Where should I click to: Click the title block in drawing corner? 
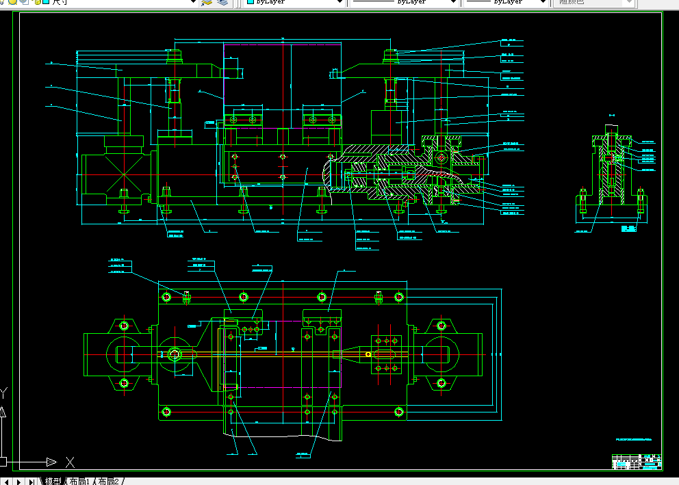(636, 461)
